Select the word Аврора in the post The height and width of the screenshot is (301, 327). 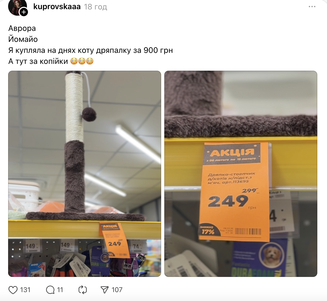tap(22, 28)
